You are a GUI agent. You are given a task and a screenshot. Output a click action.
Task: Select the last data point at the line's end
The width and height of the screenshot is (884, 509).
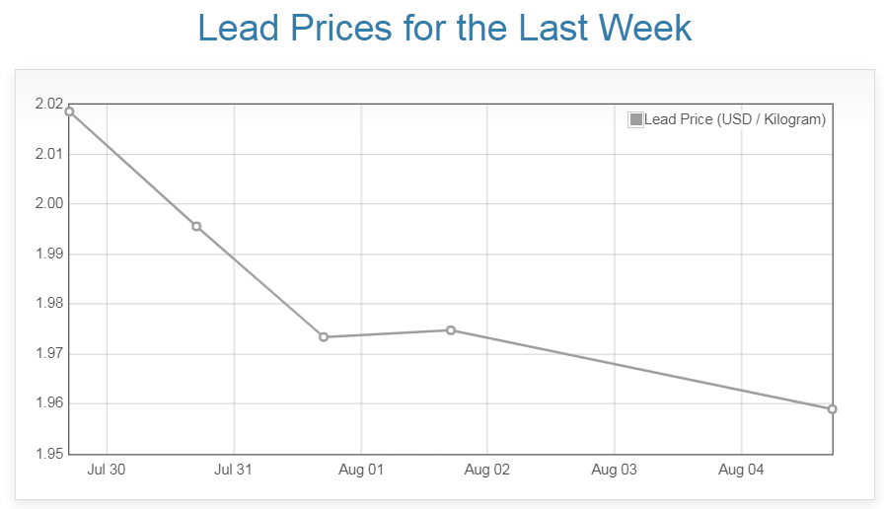833,409
